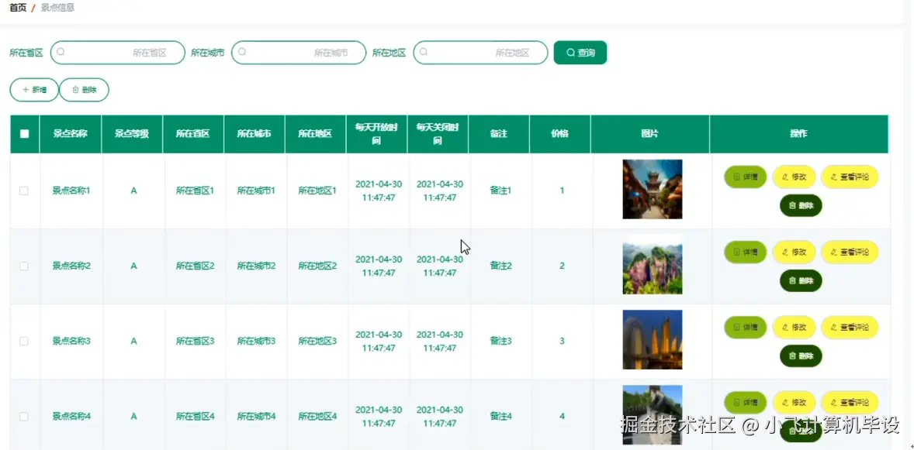Screen dimensions: 914x450
Task: Focus the 所在城市 search input
Action: tap(299, 53)
